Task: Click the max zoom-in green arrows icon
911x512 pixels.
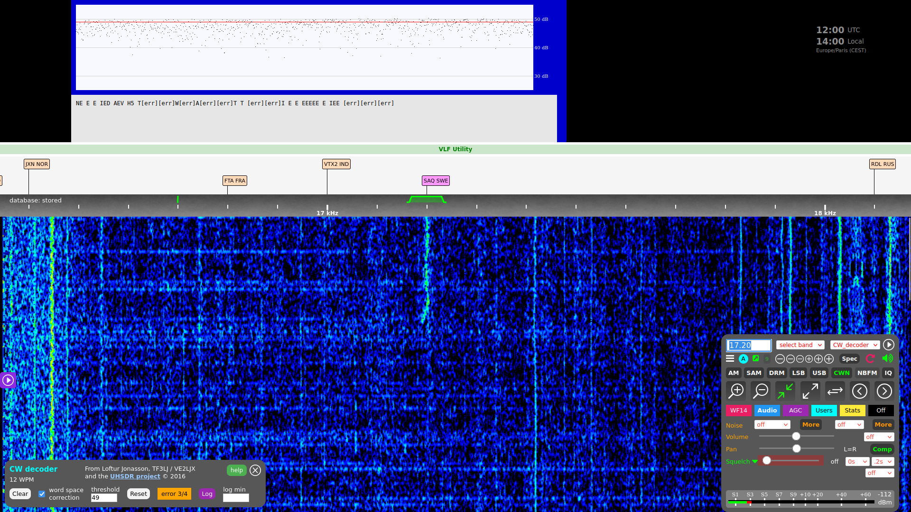Action: pyautogui.click(x=785, y=391)
